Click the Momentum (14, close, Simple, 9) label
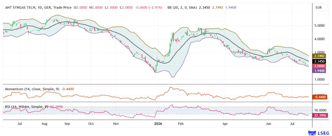The height and width of the screenshot is (136, 332). coord(32,89)
